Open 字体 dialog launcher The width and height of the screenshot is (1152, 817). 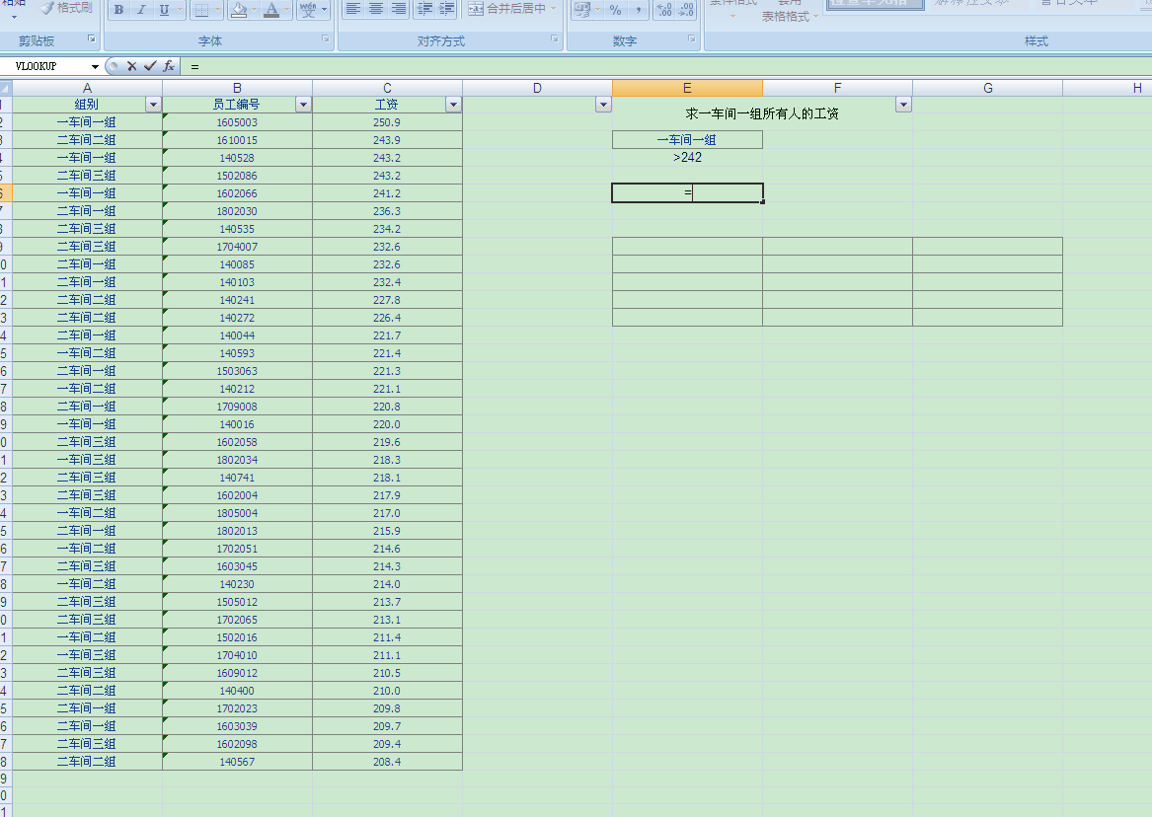[x=326, y=38]
